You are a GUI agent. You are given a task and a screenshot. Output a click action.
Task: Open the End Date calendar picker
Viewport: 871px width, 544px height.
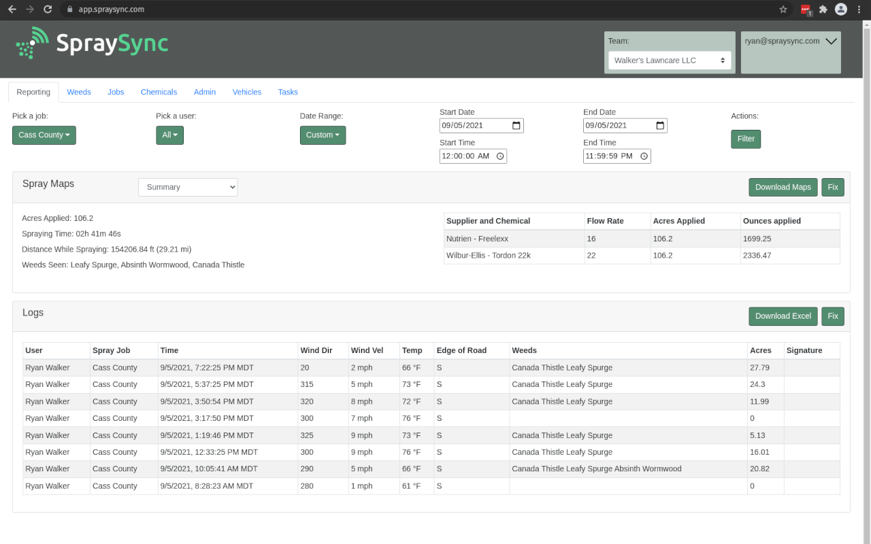coord(659,125)
